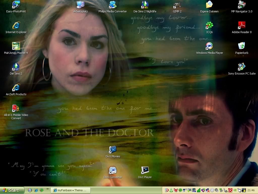Open the ICQ6 desktop shortcut

(209, 28)
